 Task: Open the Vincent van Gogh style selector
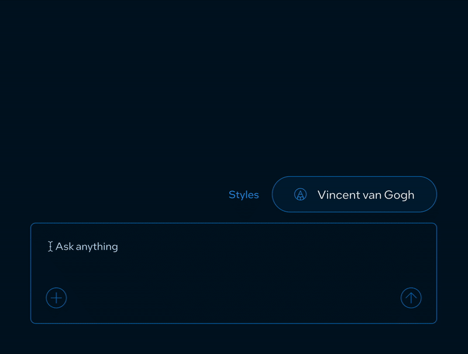click(354, 194)
